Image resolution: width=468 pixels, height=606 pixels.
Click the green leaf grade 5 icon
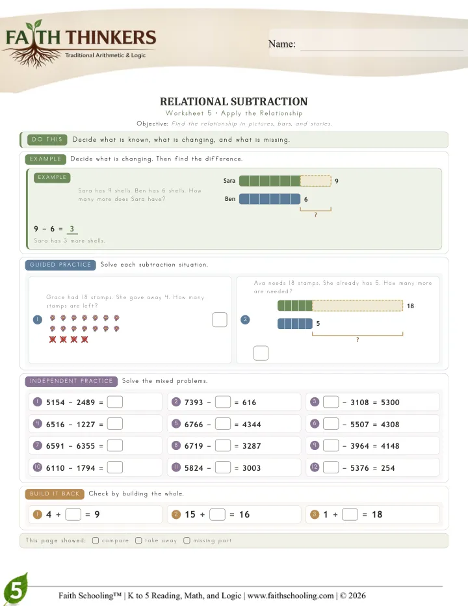point(16,589)
